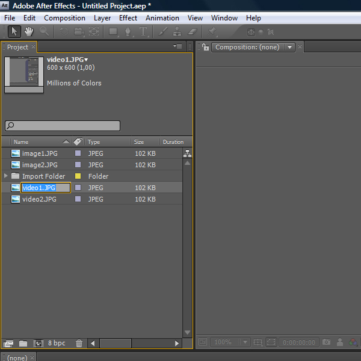
Task: Click the video2.JPG purple label swatch
Action: (78, 199)
